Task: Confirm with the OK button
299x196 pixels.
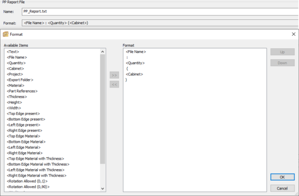Action: tap(283, 177)
